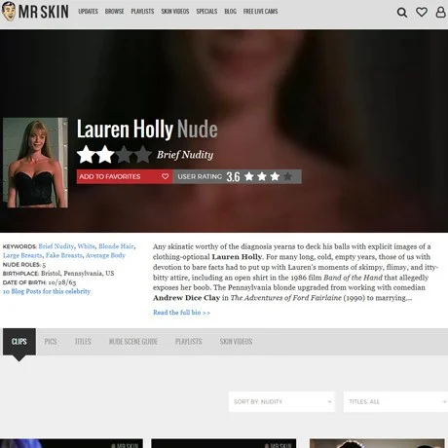Image resolution: width=448 pixels, height=448 pixels.
Task: Open the search magnifier icon
Action: point(402,13)
